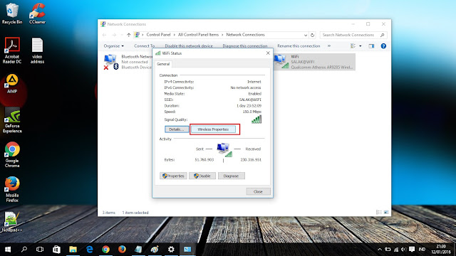Launch Notepad++ from the desktop

12,222
